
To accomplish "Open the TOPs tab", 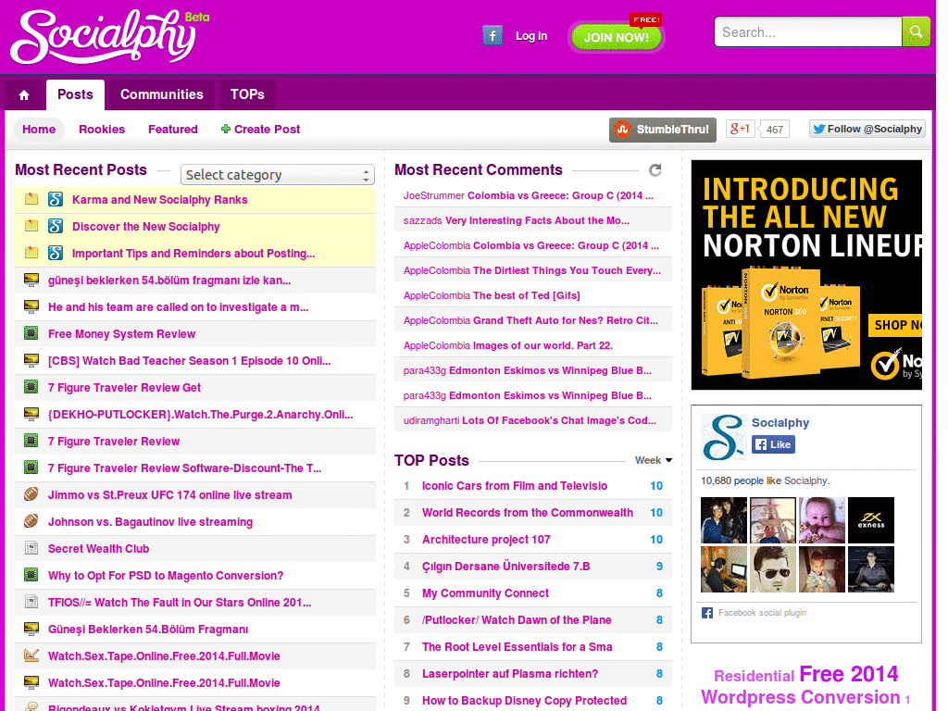I will pos(247,95).
